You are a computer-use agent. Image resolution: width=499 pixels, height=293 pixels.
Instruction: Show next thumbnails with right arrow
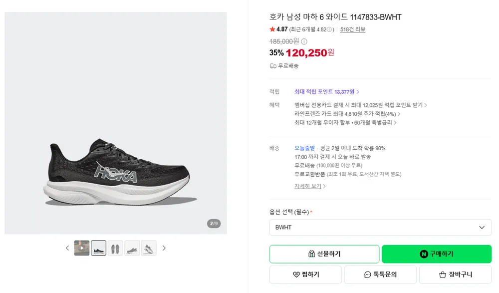(x=164, y=248)
